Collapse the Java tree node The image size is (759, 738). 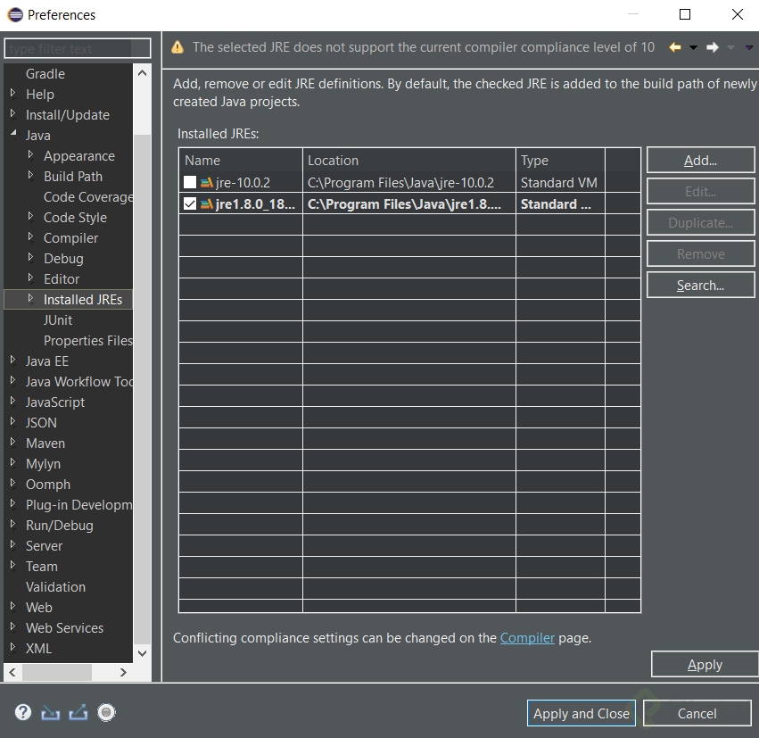pos(13,133)
